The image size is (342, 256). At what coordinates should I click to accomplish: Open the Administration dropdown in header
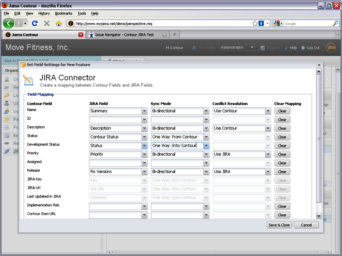click(x=237, y=47)
